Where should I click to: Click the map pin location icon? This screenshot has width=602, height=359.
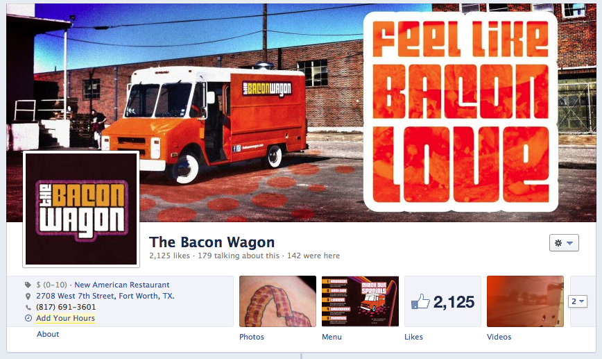(28, 297)
